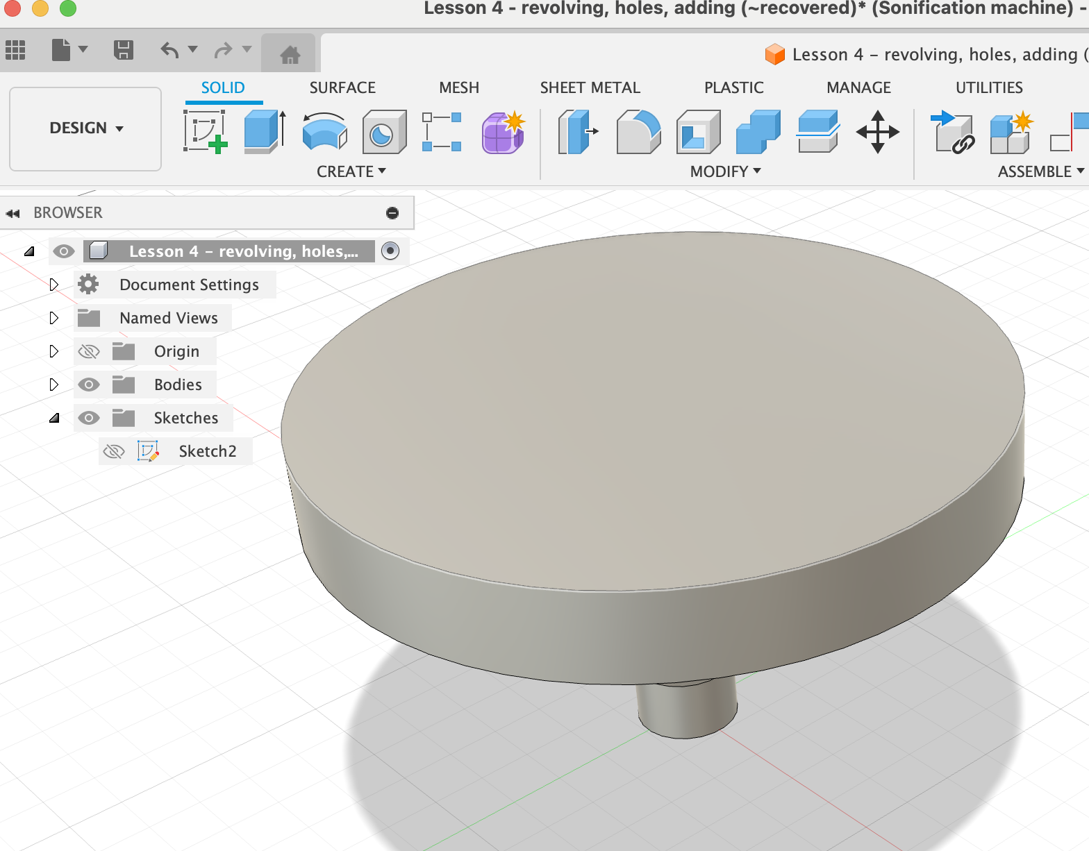This screenshot has width=1089, height=851.
Task: Hide the Bodies folder visibility
Action: [x=89, y=385]
